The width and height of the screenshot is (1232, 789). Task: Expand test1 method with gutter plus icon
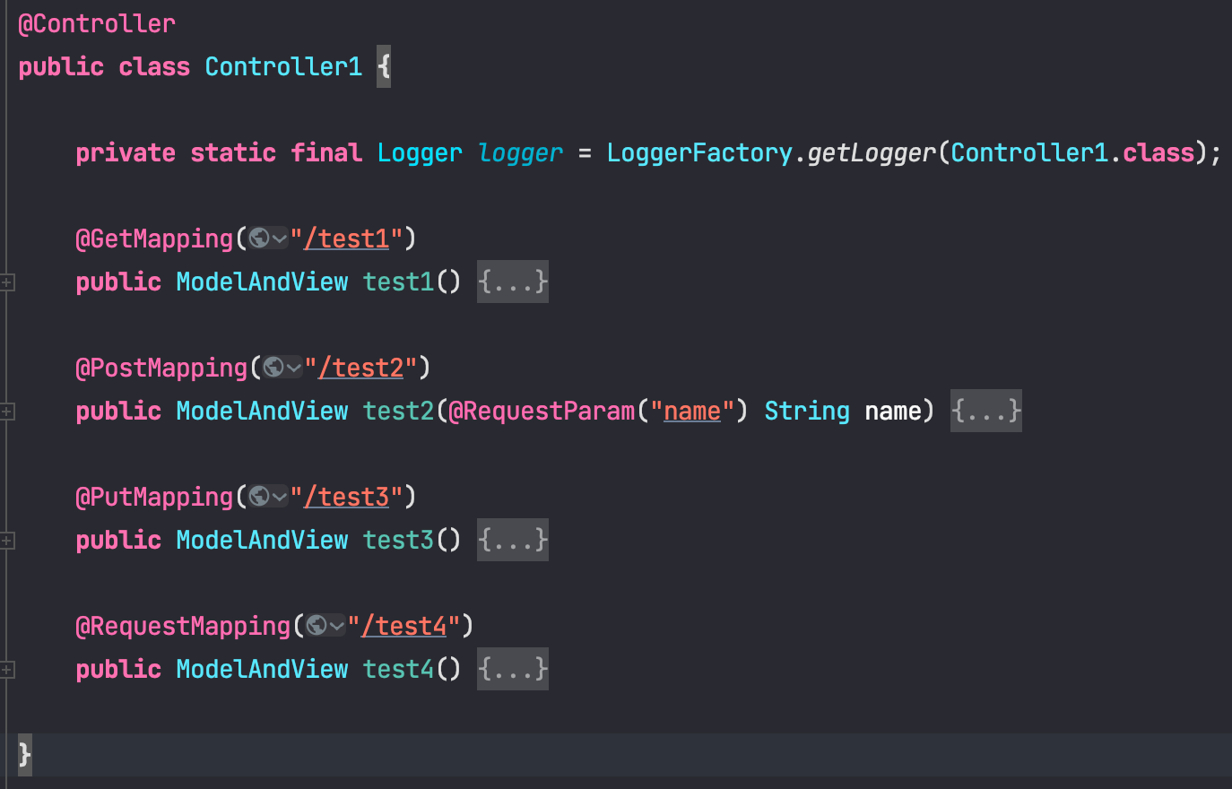(x=6, y=282)
